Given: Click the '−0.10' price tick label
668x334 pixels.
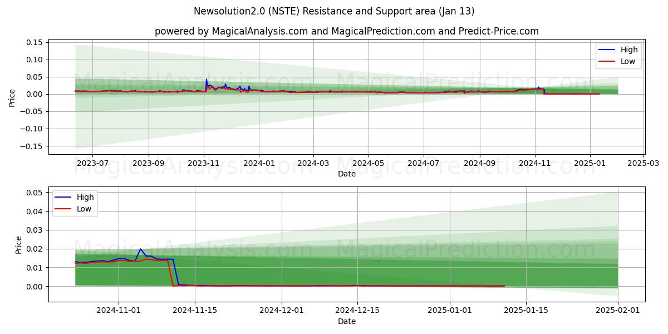Looking at the screenshot, I should (32, 129).
